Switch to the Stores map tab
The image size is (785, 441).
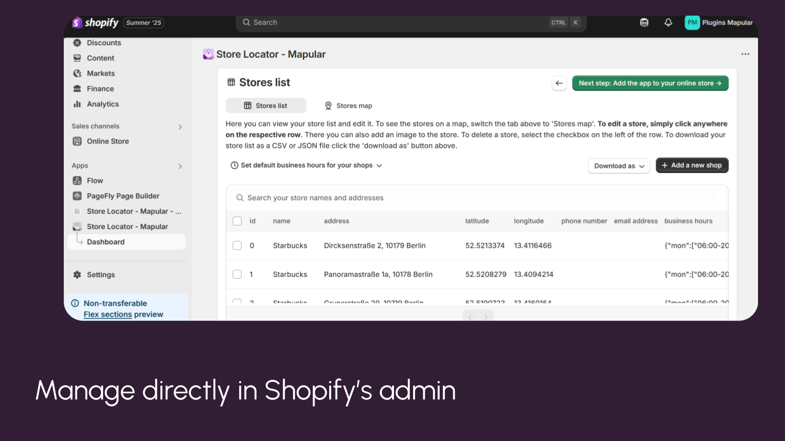click(348, 105)
